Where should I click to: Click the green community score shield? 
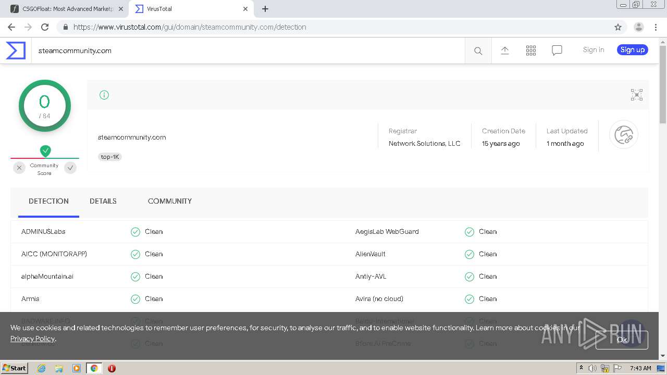45,151
